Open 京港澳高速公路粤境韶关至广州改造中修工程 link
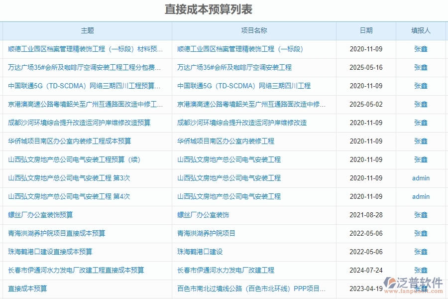Screen dimensions: 448x299 pyautogui.click(x=84, y=104)
